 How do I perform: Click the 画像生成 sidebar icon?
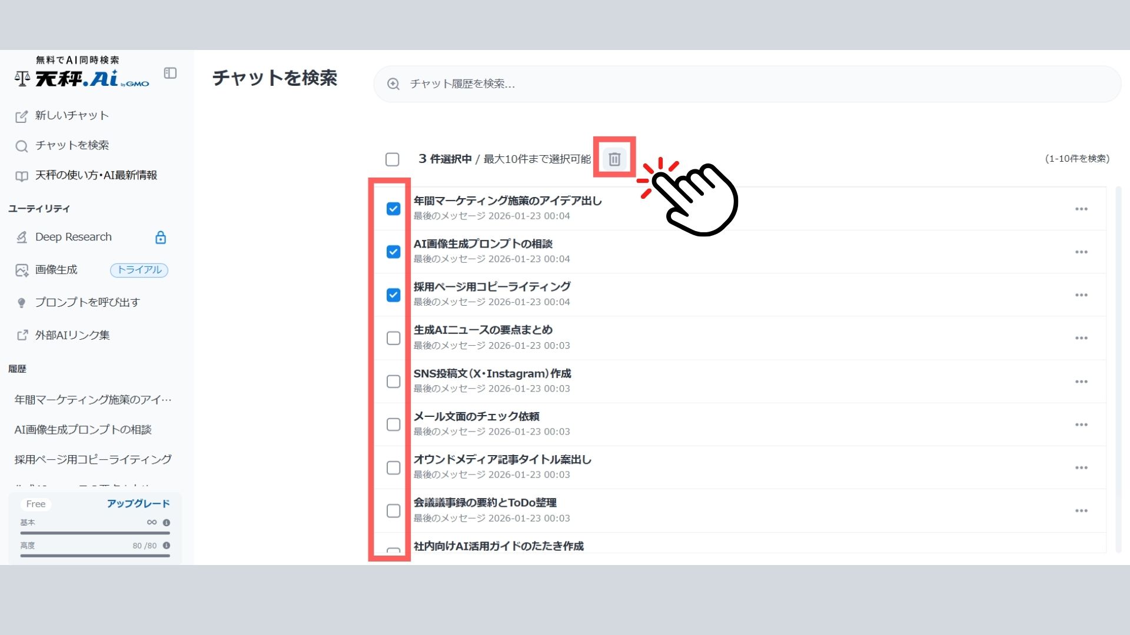click(22, 270)
